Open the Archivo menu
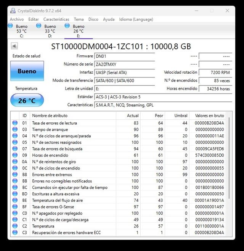Viewport: 244px width, 251px height. click(17, 19)
